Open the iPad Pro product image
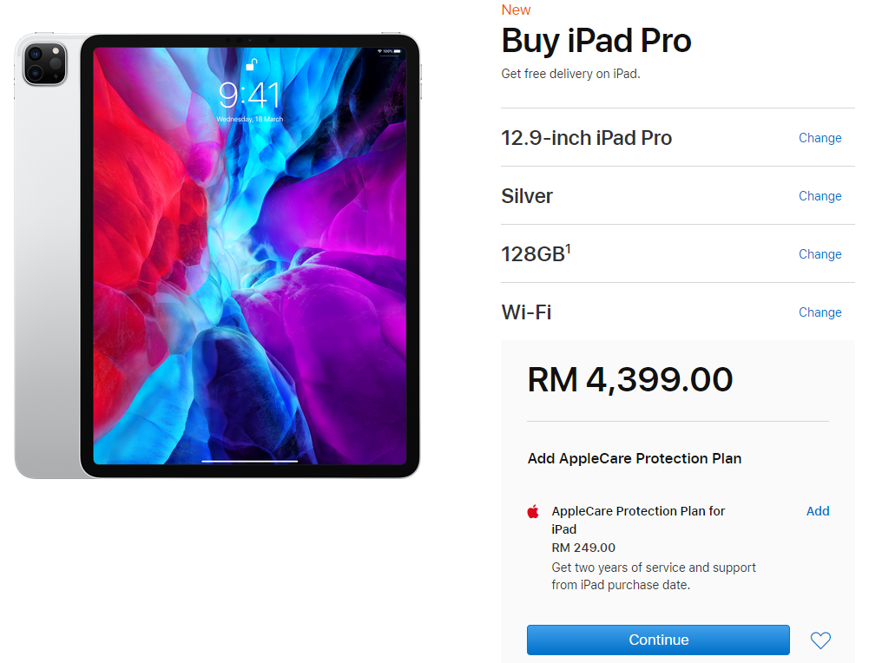 [217, 256]
